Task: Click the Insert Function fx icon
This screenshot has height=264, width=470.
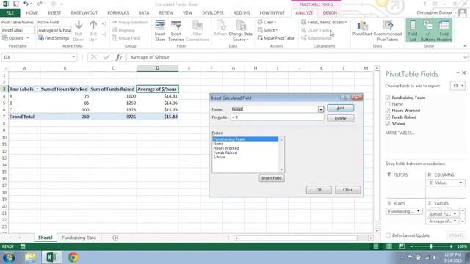Action: click(x=119, y=57)
